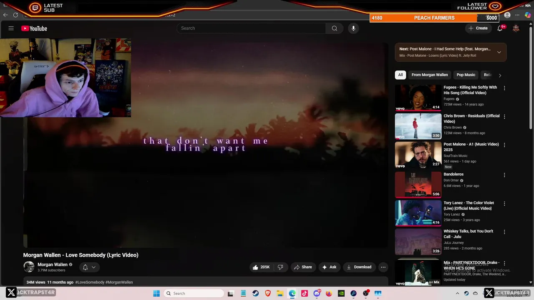Open Brave browser from the taskbar
Image resolution: width=534 pixels, height=300 pixels.
pyautogui.click(x=268, y=293)
